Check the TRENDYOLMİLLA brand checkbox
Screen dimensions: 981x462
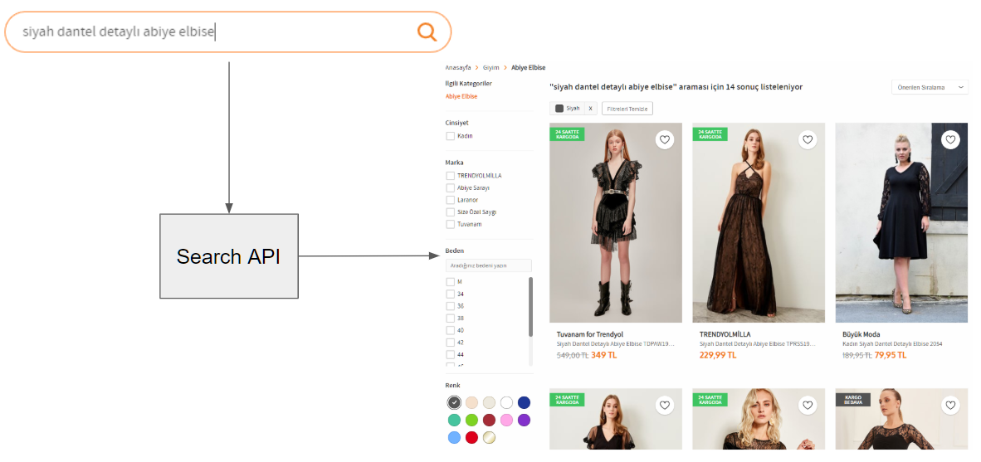point(450,176)
